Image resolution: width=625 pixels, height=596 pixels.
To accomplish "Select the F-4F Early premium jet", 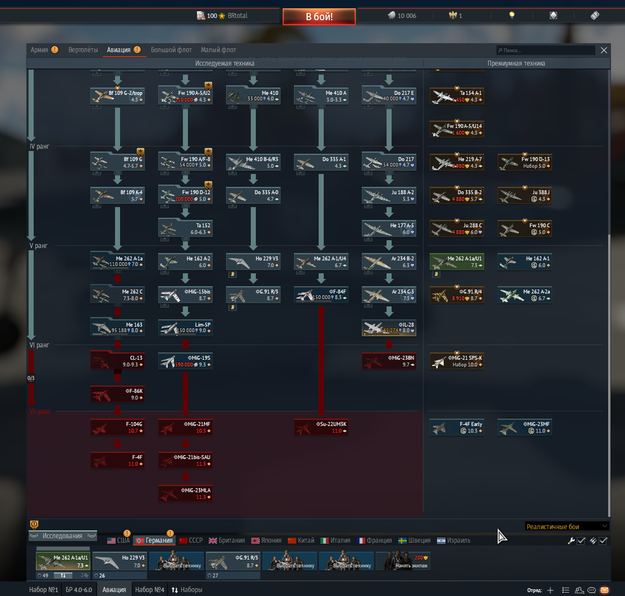I will pos(457,427).
